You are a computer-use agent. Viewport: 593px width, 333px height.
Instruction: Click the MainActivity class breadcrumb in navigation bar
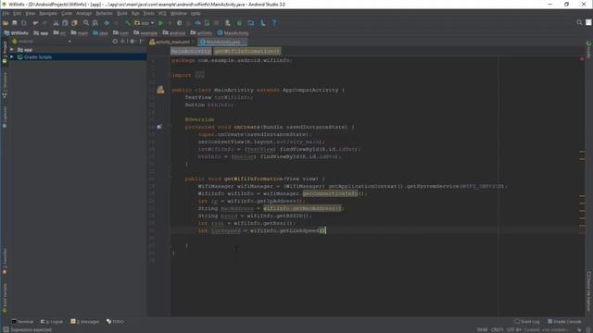click(233, 33)
